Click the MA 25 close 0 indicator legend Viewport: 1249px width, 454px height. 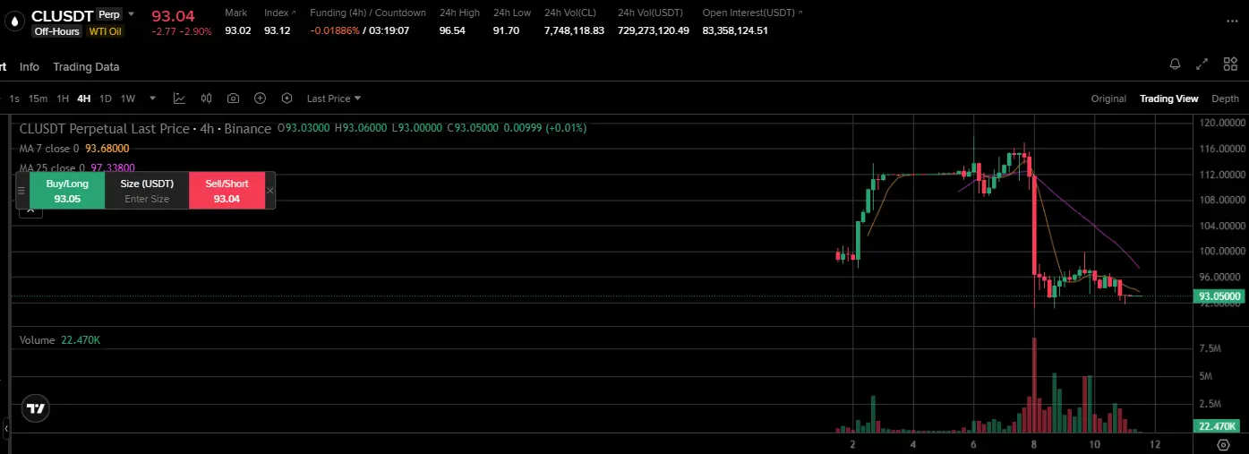[77, 167]
